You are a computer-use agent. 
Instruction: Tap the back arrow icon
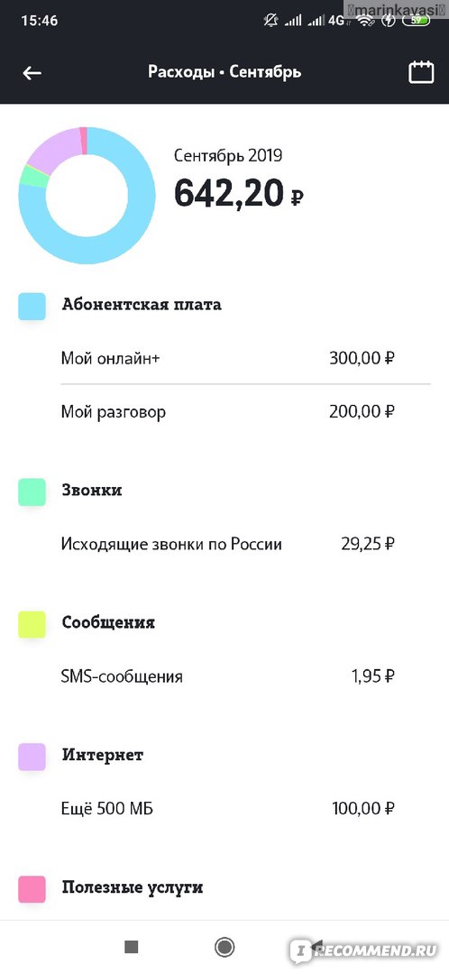tap(32, 73)
